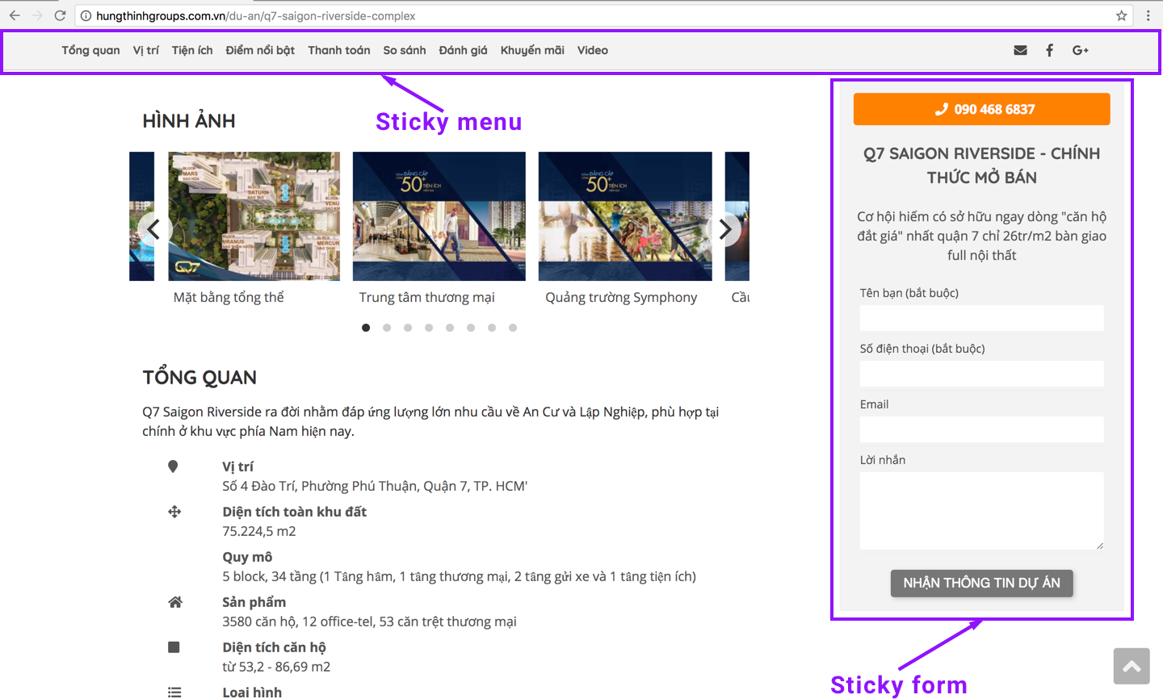1163x699 pixels.
Task: Click the envelope email icon in sticky menu
Action: click(x=1020, y=50)
